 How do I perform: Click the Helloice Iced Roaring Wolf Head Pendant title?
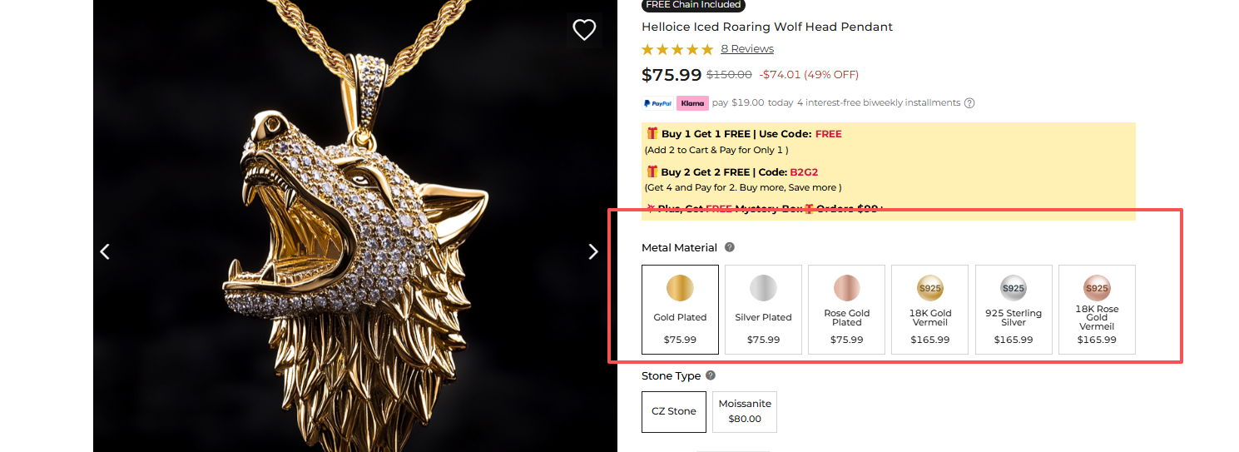767,27
